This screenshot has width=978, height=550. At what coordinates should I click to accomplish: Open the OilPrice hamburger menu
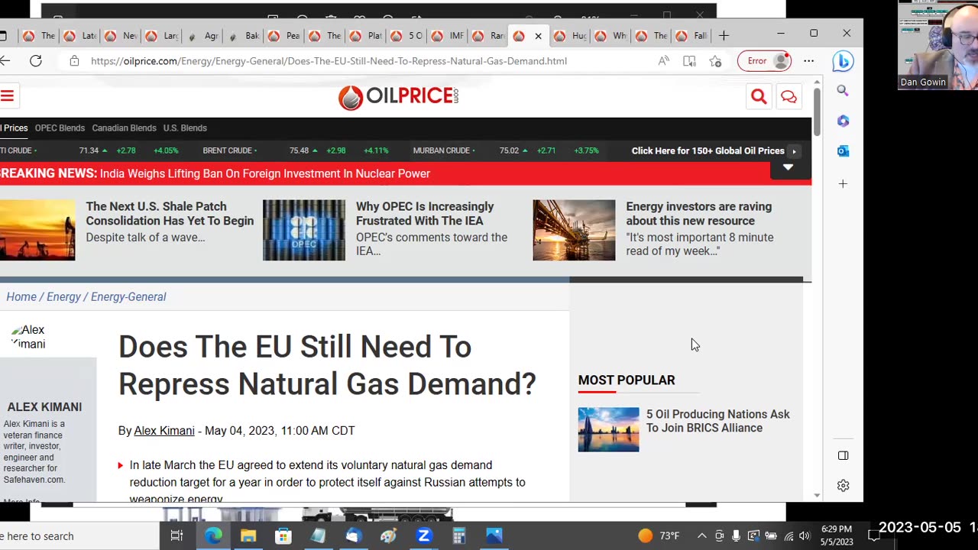point(7,96)
